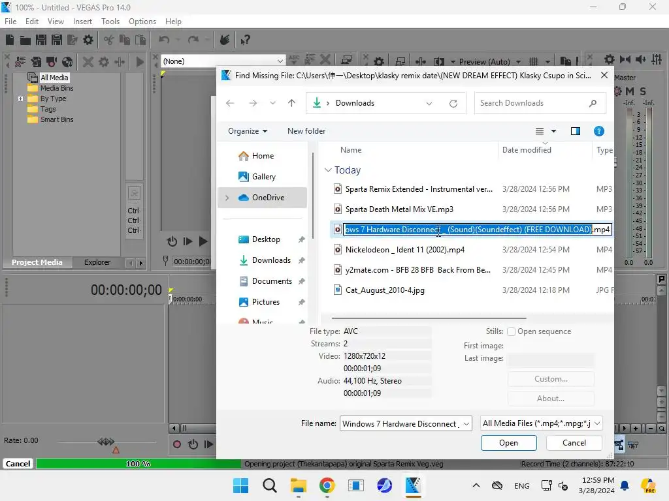Click the Render As icon
Screen dimensions: 669x501
[73, 40]
